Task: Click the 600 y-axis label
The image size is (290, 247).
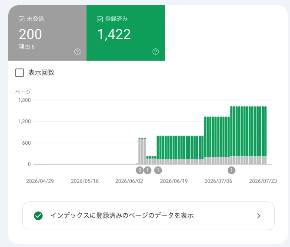Action: (27, 143)
